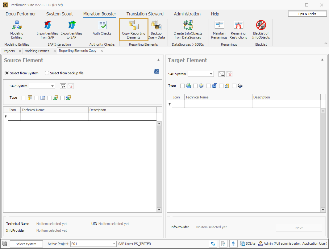Open the SAP System dropdown in Source Element
The image size is (329, 249).
point(52,86)
